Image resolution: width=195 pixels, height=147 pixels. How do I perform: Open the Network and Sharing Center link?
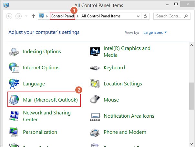[47, 116]
